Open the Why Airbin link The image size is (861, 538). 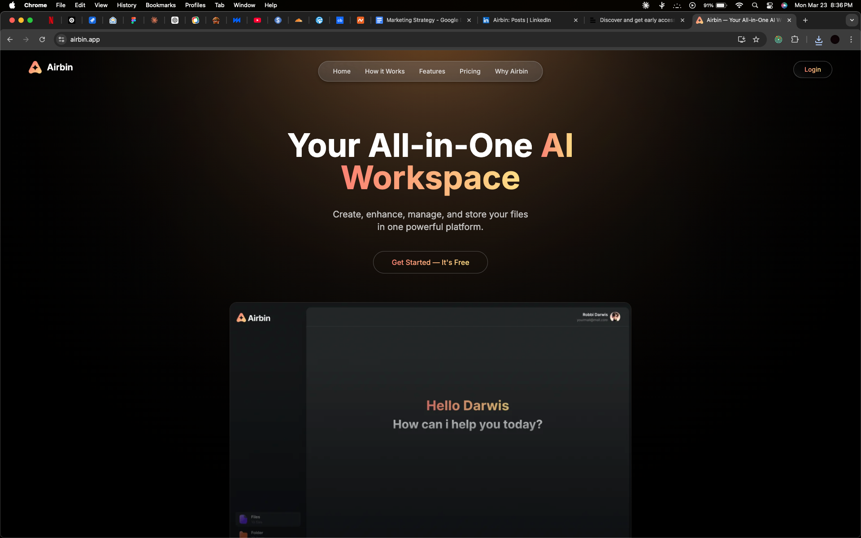[x=511, y=71]
